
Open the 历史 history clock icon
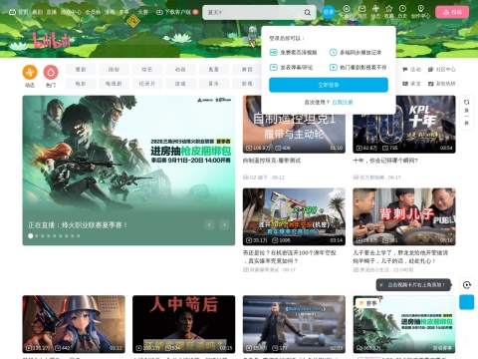402,12
